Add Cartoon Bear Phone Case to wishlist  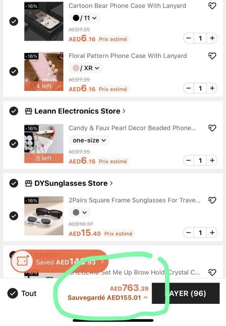[212, 6]
